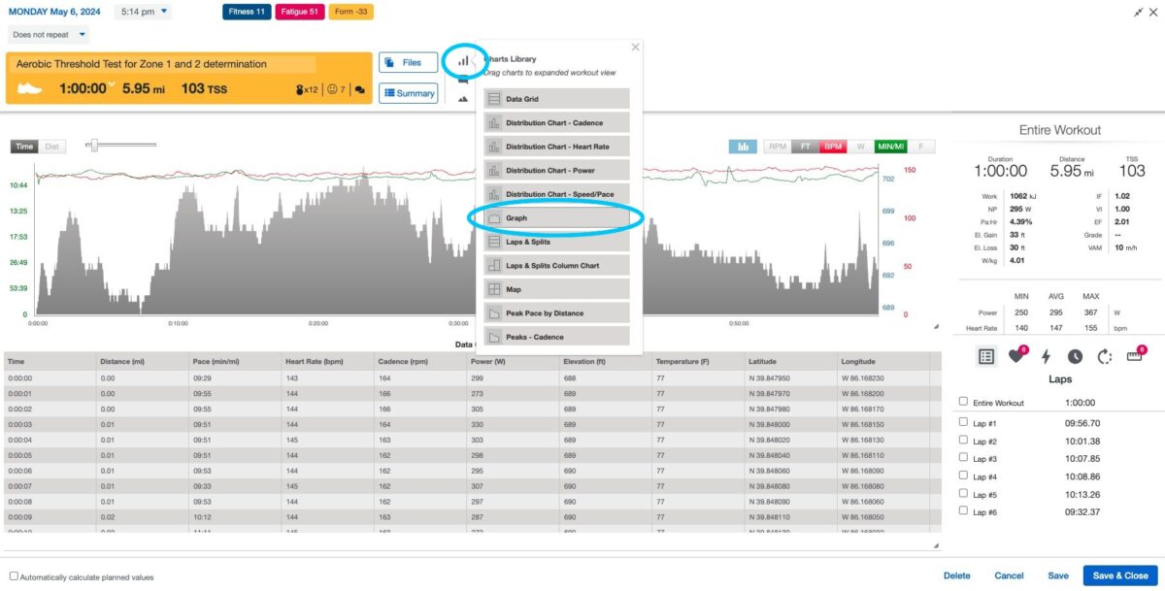Open the Summary view
This screenshot has height=591, width=1165.
[x=408, y=93]
